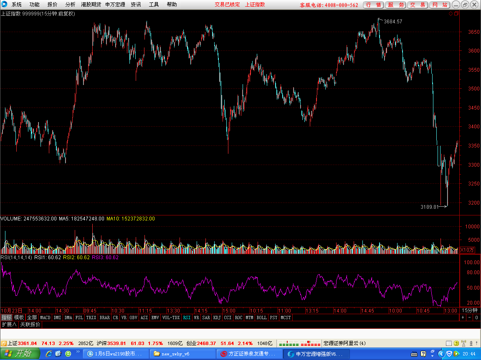Switch to the 指标 tab
This screenshot has height=360, width=481.
(x=6, y=317)
